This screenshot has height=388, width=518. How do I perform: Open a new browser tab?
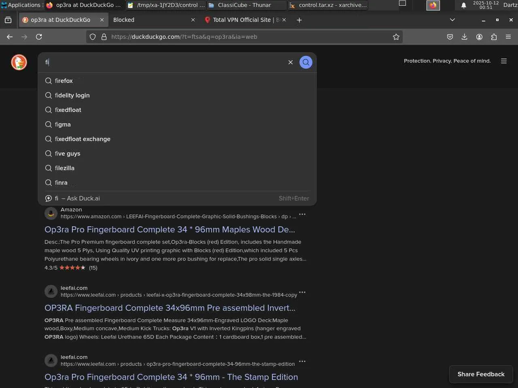coord(299,20)
